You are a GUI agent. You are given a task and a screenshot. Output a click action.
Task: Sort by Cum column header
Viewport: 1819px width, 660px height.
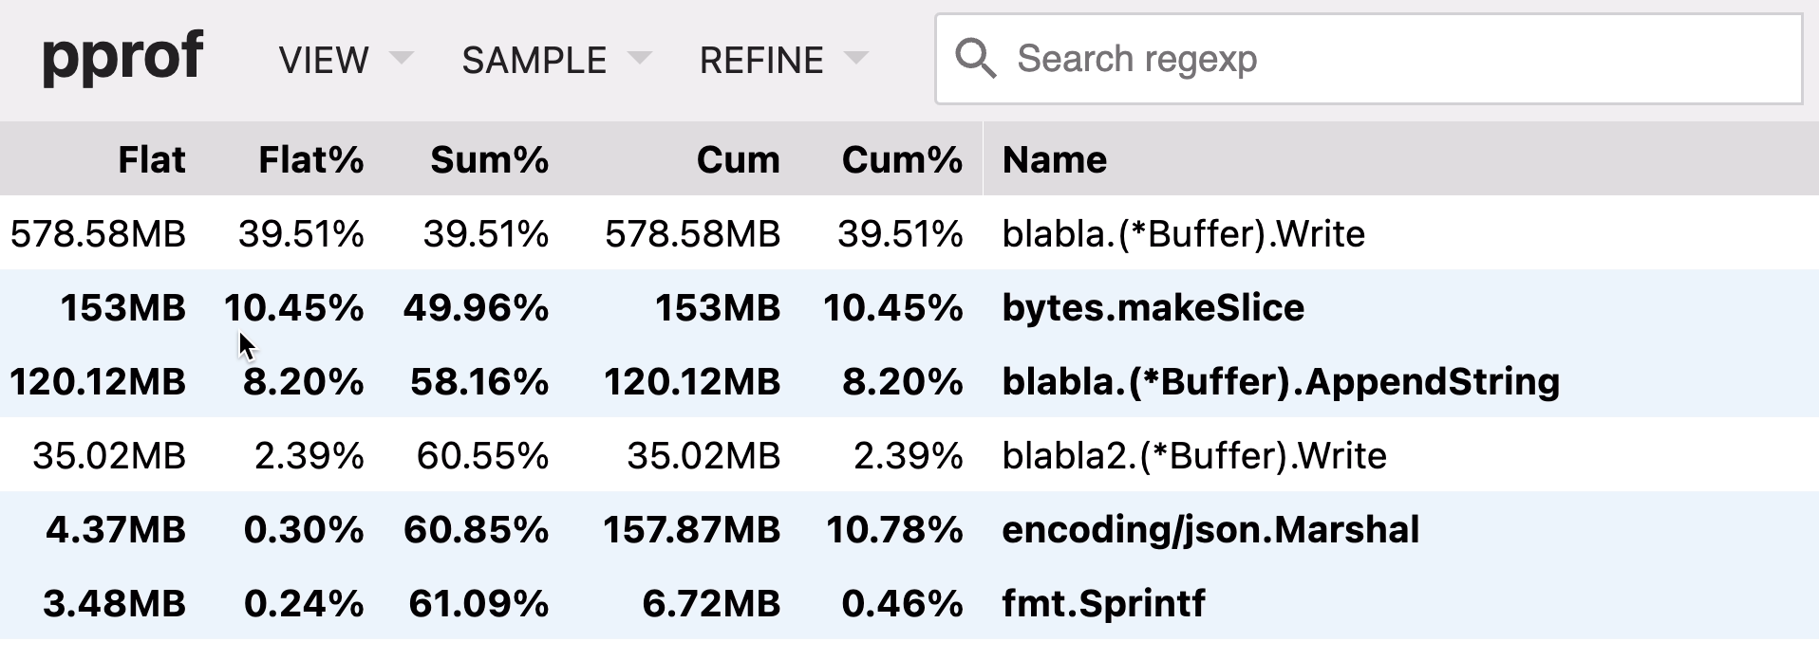pos(738,159)
